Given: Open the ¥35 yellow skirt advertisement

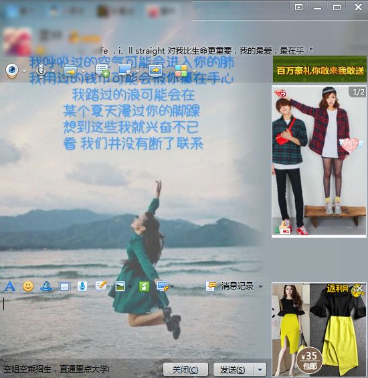Looking at the screenshot, I should pyautogui.click(x=319, y=330).
